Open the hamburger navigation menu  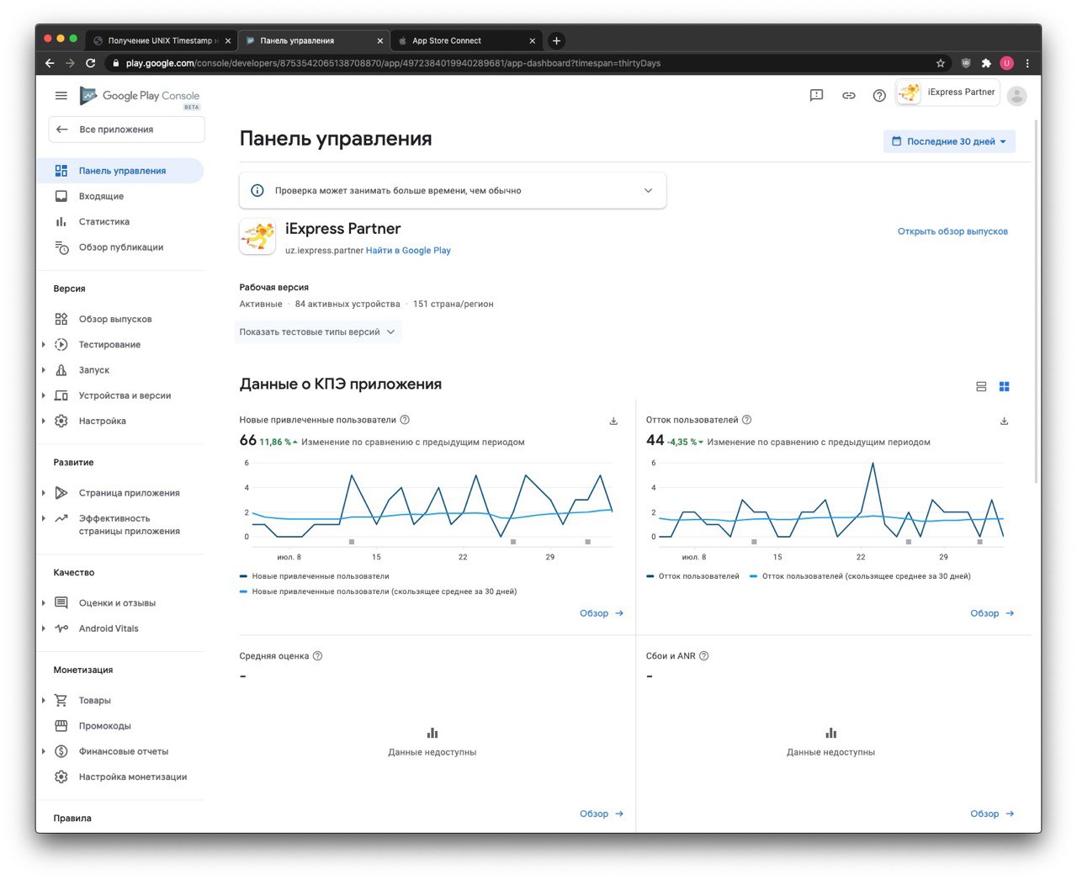(61, 96)
